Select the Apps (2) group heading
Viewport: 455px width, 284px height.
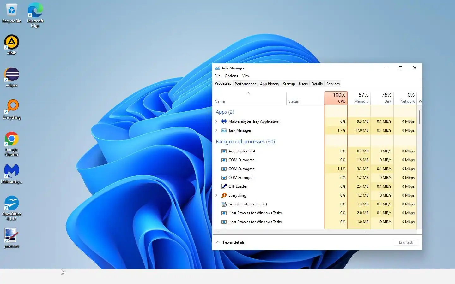(x=225, y=112)
